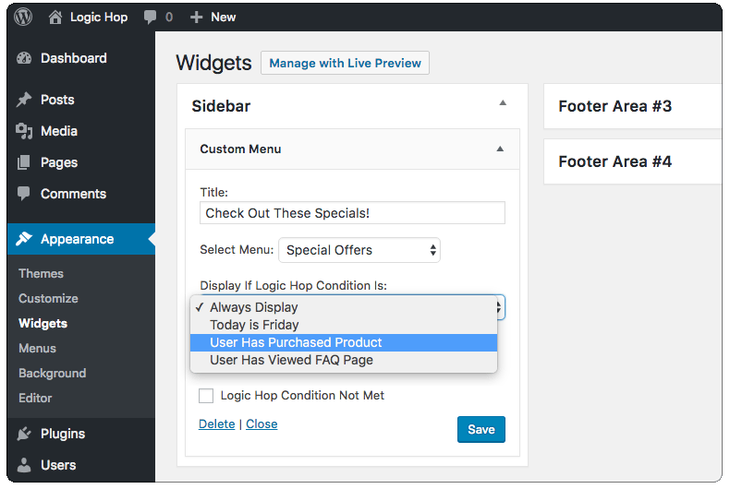Viewport: 730px width, 489px height.
Task: Collapse the Custom Menu widget arrow
Action: click(x=500, y=149)
